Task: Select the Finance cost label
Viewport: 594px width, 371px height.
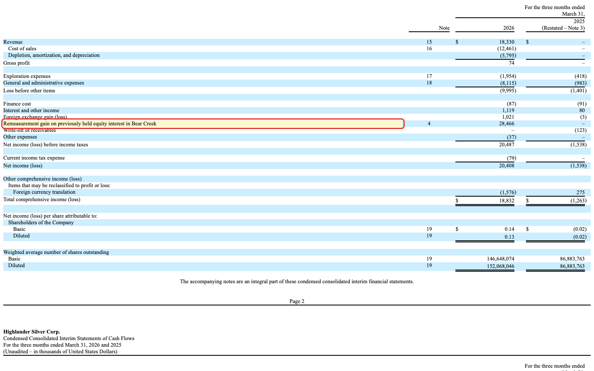Action: coord(17,104)
